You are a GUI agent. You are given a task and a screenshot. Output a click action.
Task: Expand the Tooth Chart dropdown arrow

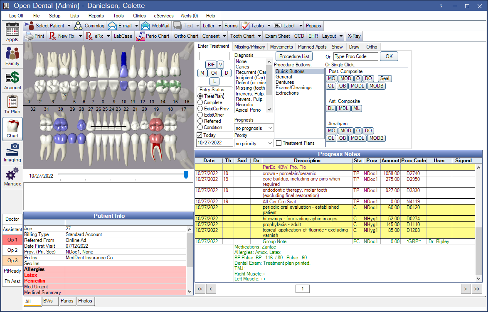259,36
